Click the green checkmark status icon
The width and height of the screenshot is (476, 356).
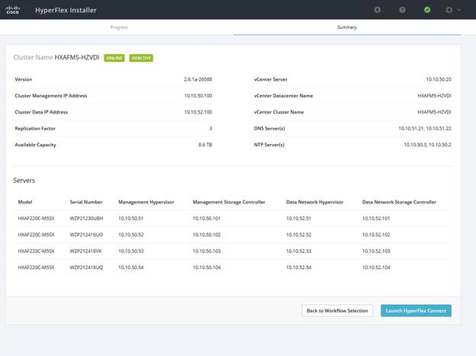(427, 10)
